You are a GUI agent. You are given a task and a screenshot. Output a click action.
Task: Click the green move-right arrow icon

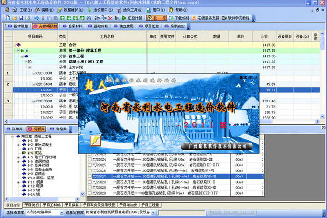point(82,18)
